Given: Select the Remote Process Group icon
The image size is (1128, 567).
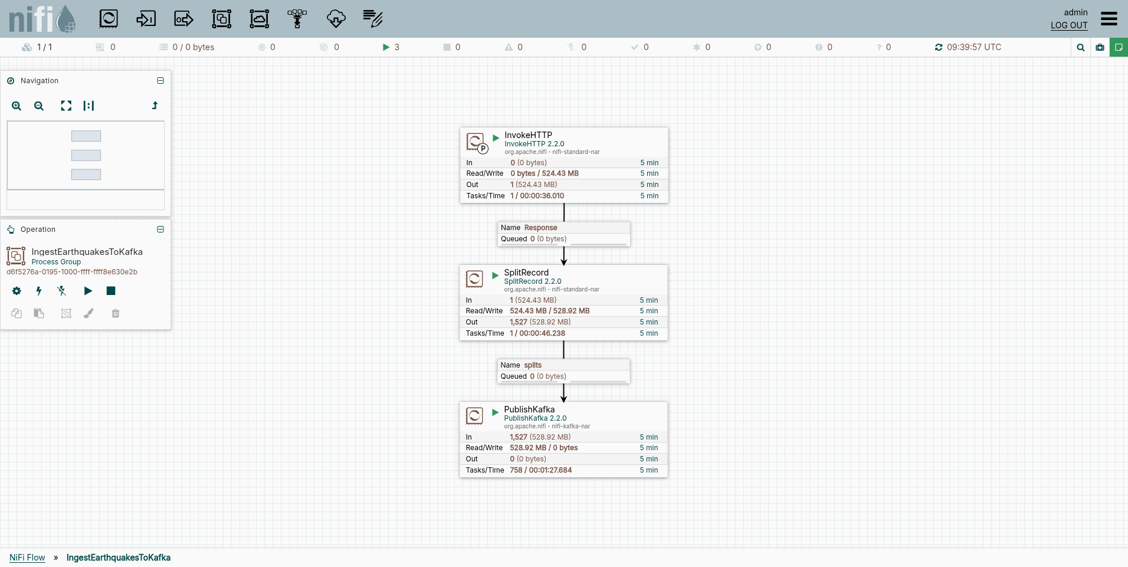Looking at the screenshot, I should [260, 19].
